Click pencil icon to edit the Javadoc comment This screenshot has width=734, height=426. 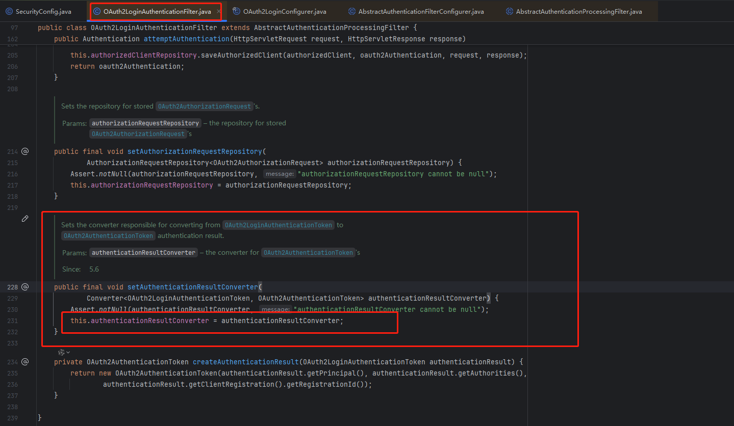pyautogui.click(x=24, y=218)
